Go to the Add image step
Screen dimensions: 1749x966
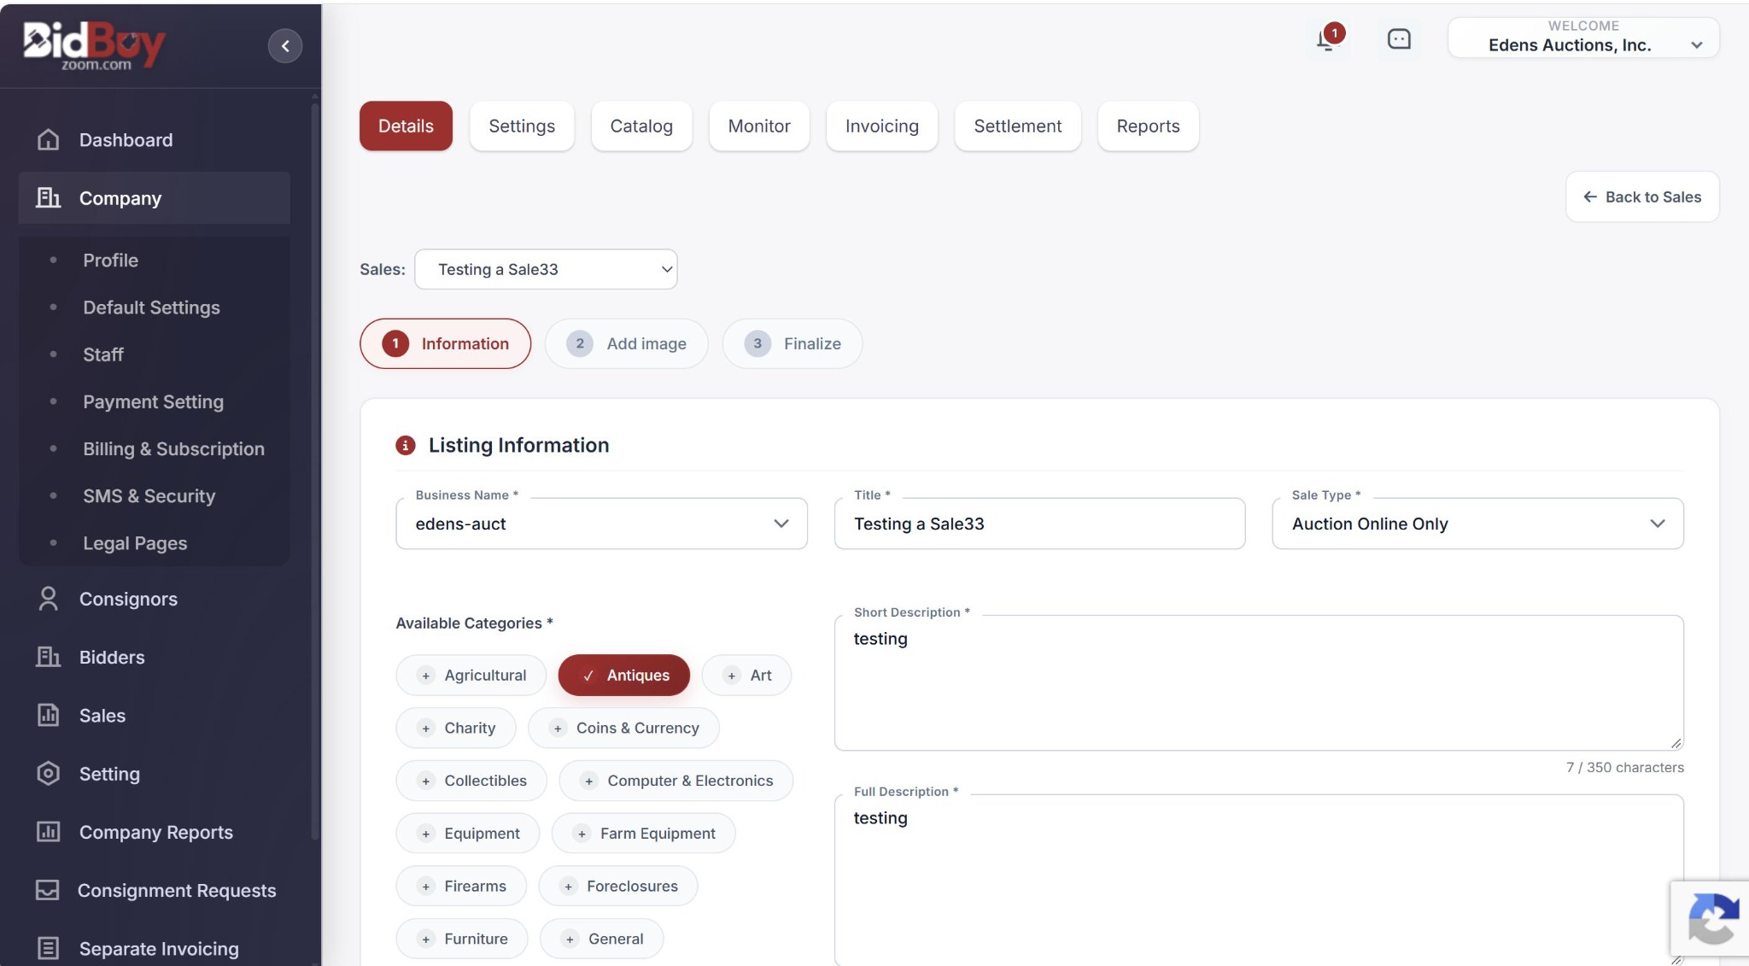coord(627,344)
